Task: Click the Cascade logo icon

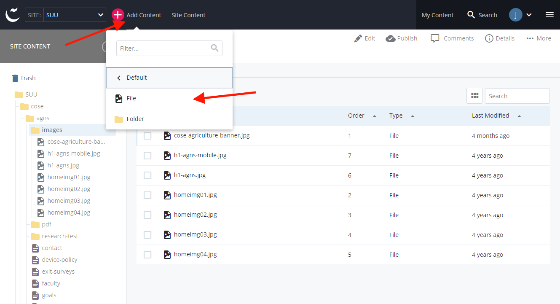Action: 13,15
